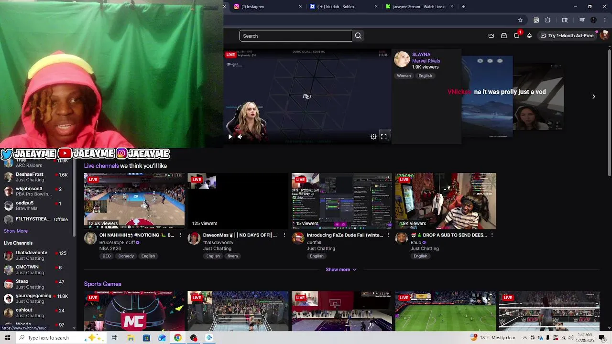Screen dimensions: 612x344
Task: Close the kickdab Roblox tab
Action: point(376,7)
